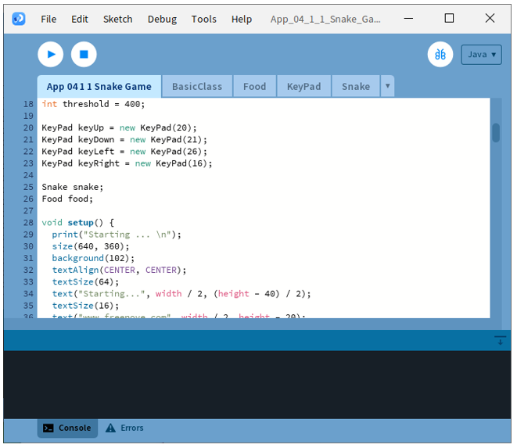Open the Edit menu
This screenshot has width=517, height=448.
click(x=80, y=19)
